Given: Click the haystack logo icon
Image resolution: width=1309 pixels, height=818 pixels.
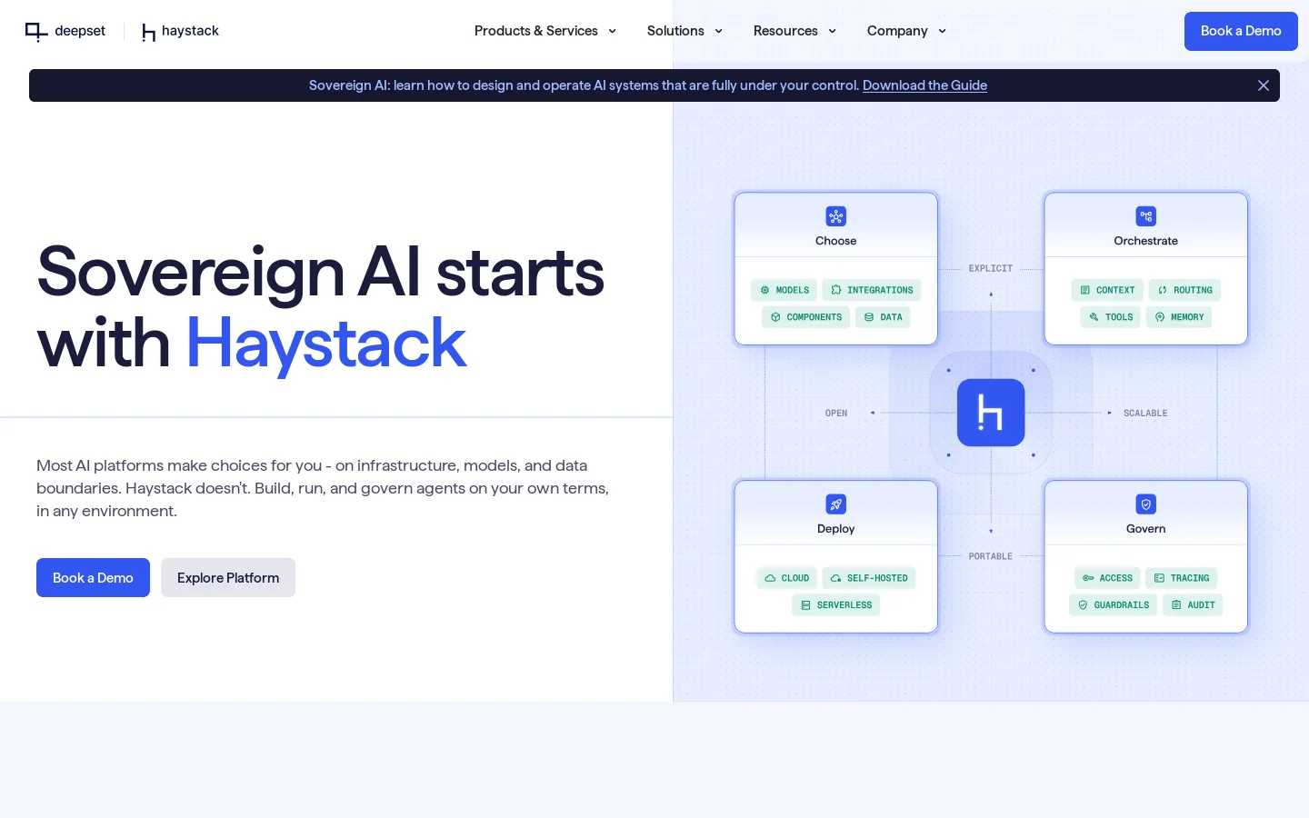Looking at the screenshot, I should (x=149, y=33).
